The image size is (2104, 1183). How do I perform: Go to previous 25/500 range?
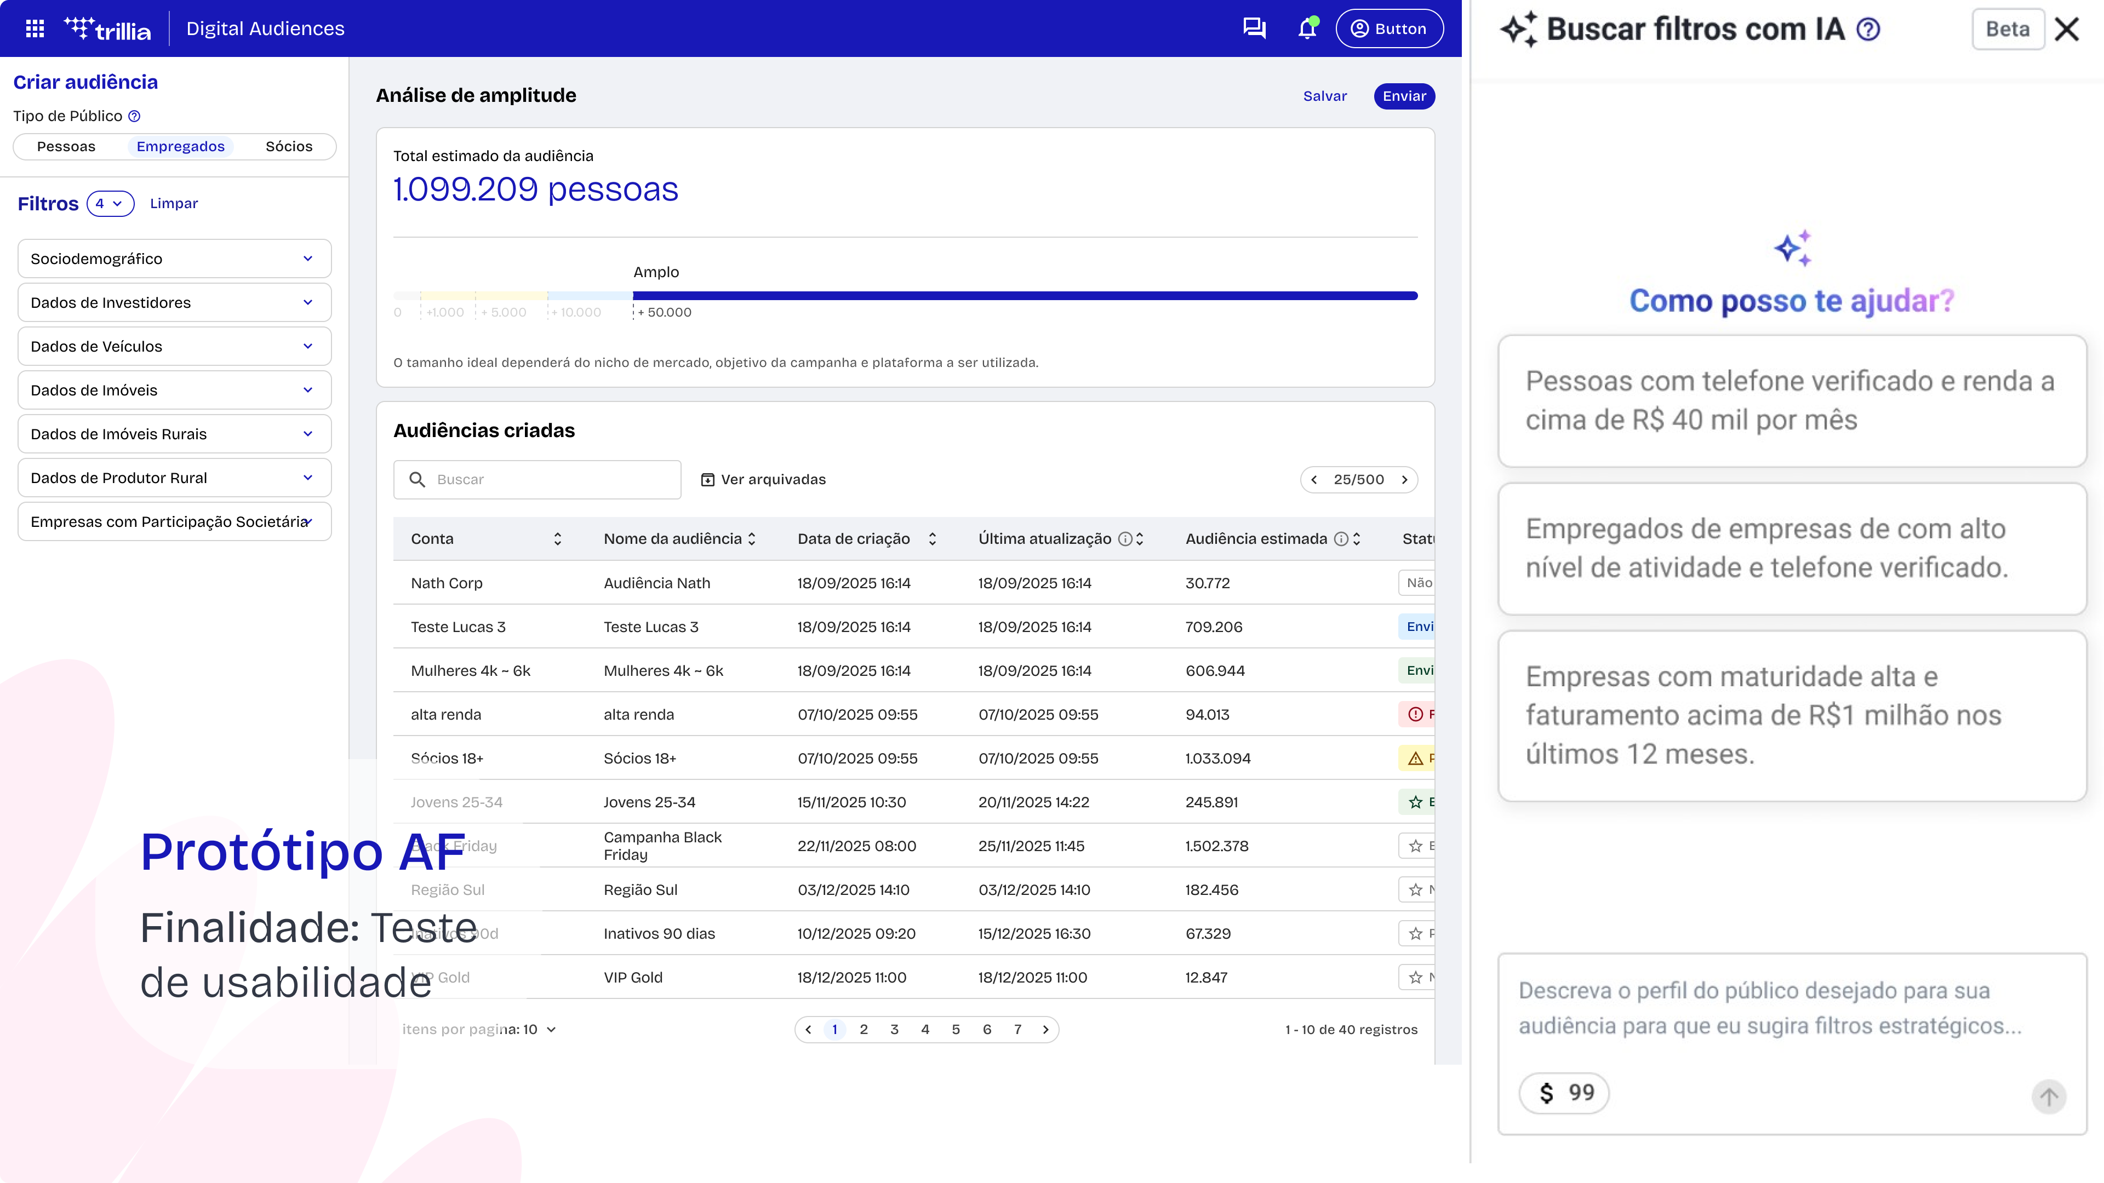tap(1314, 479)
